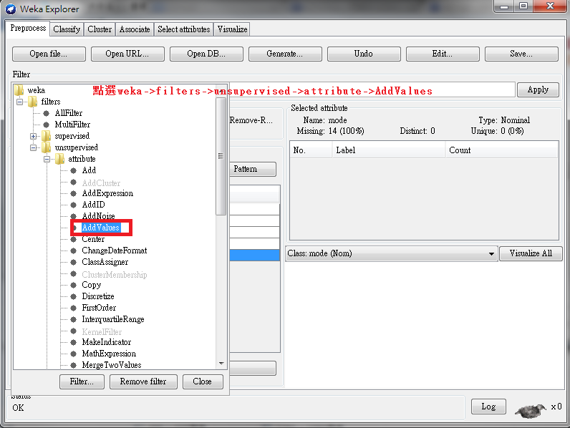Apply the selected filter
570x428 pixels.
pos(538,89)
